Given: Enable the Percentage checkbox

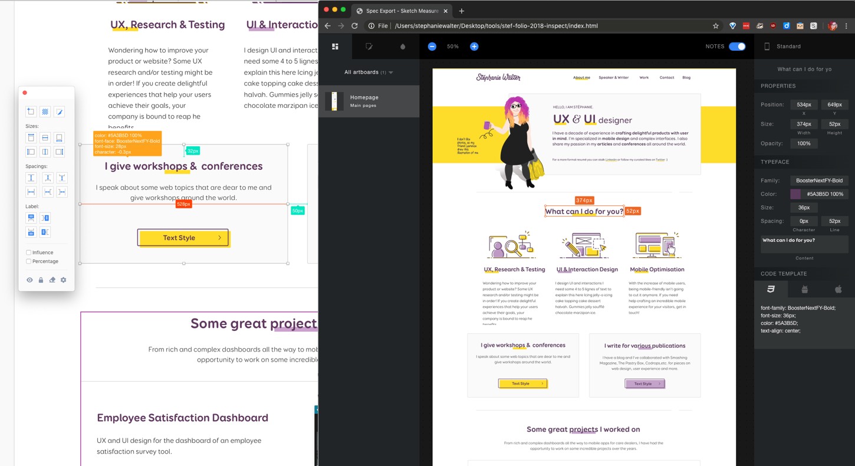Looking at the screenshot, I should [x=28, y=261].
